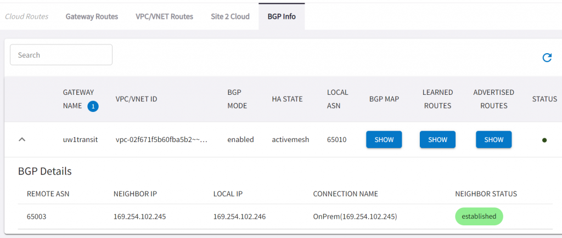This screenshot has width=562, height=238.
Task: Open the Site 2 Cloud tab
Action: coord(230,16)
